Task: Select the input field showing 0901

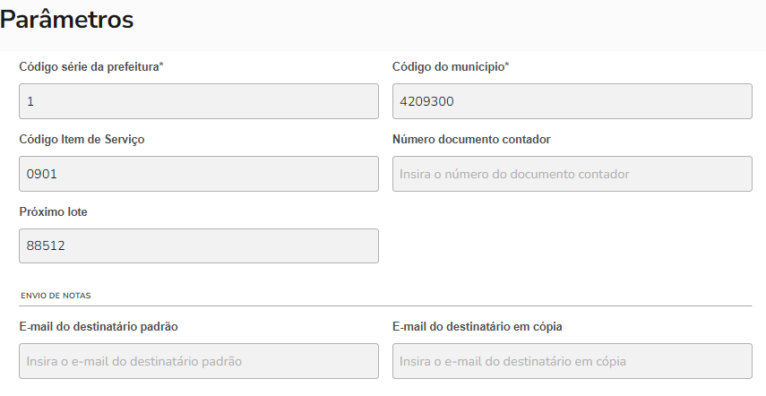Action: click(x=198, y=174)
